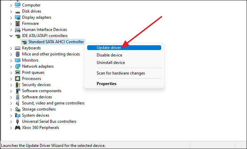Choose Update driver from context menu

point(124,48)
